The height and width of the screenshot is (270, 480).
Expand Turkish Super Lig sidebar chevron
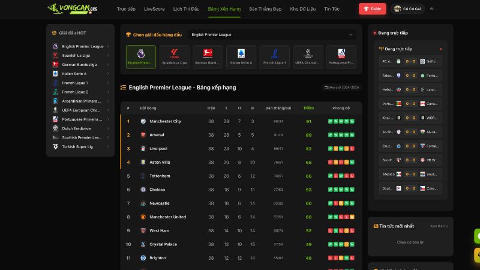pyautogui.click(x=108, y=146)
